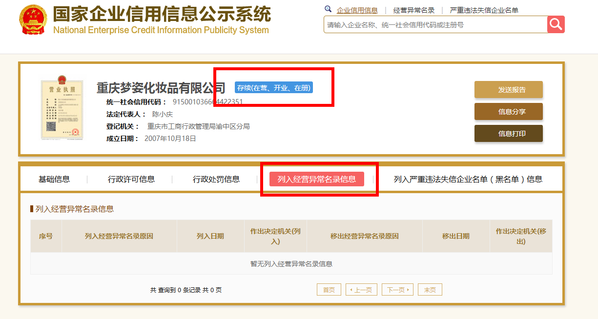
Task: Click the 信息打印 button
Action: (509, 133)
